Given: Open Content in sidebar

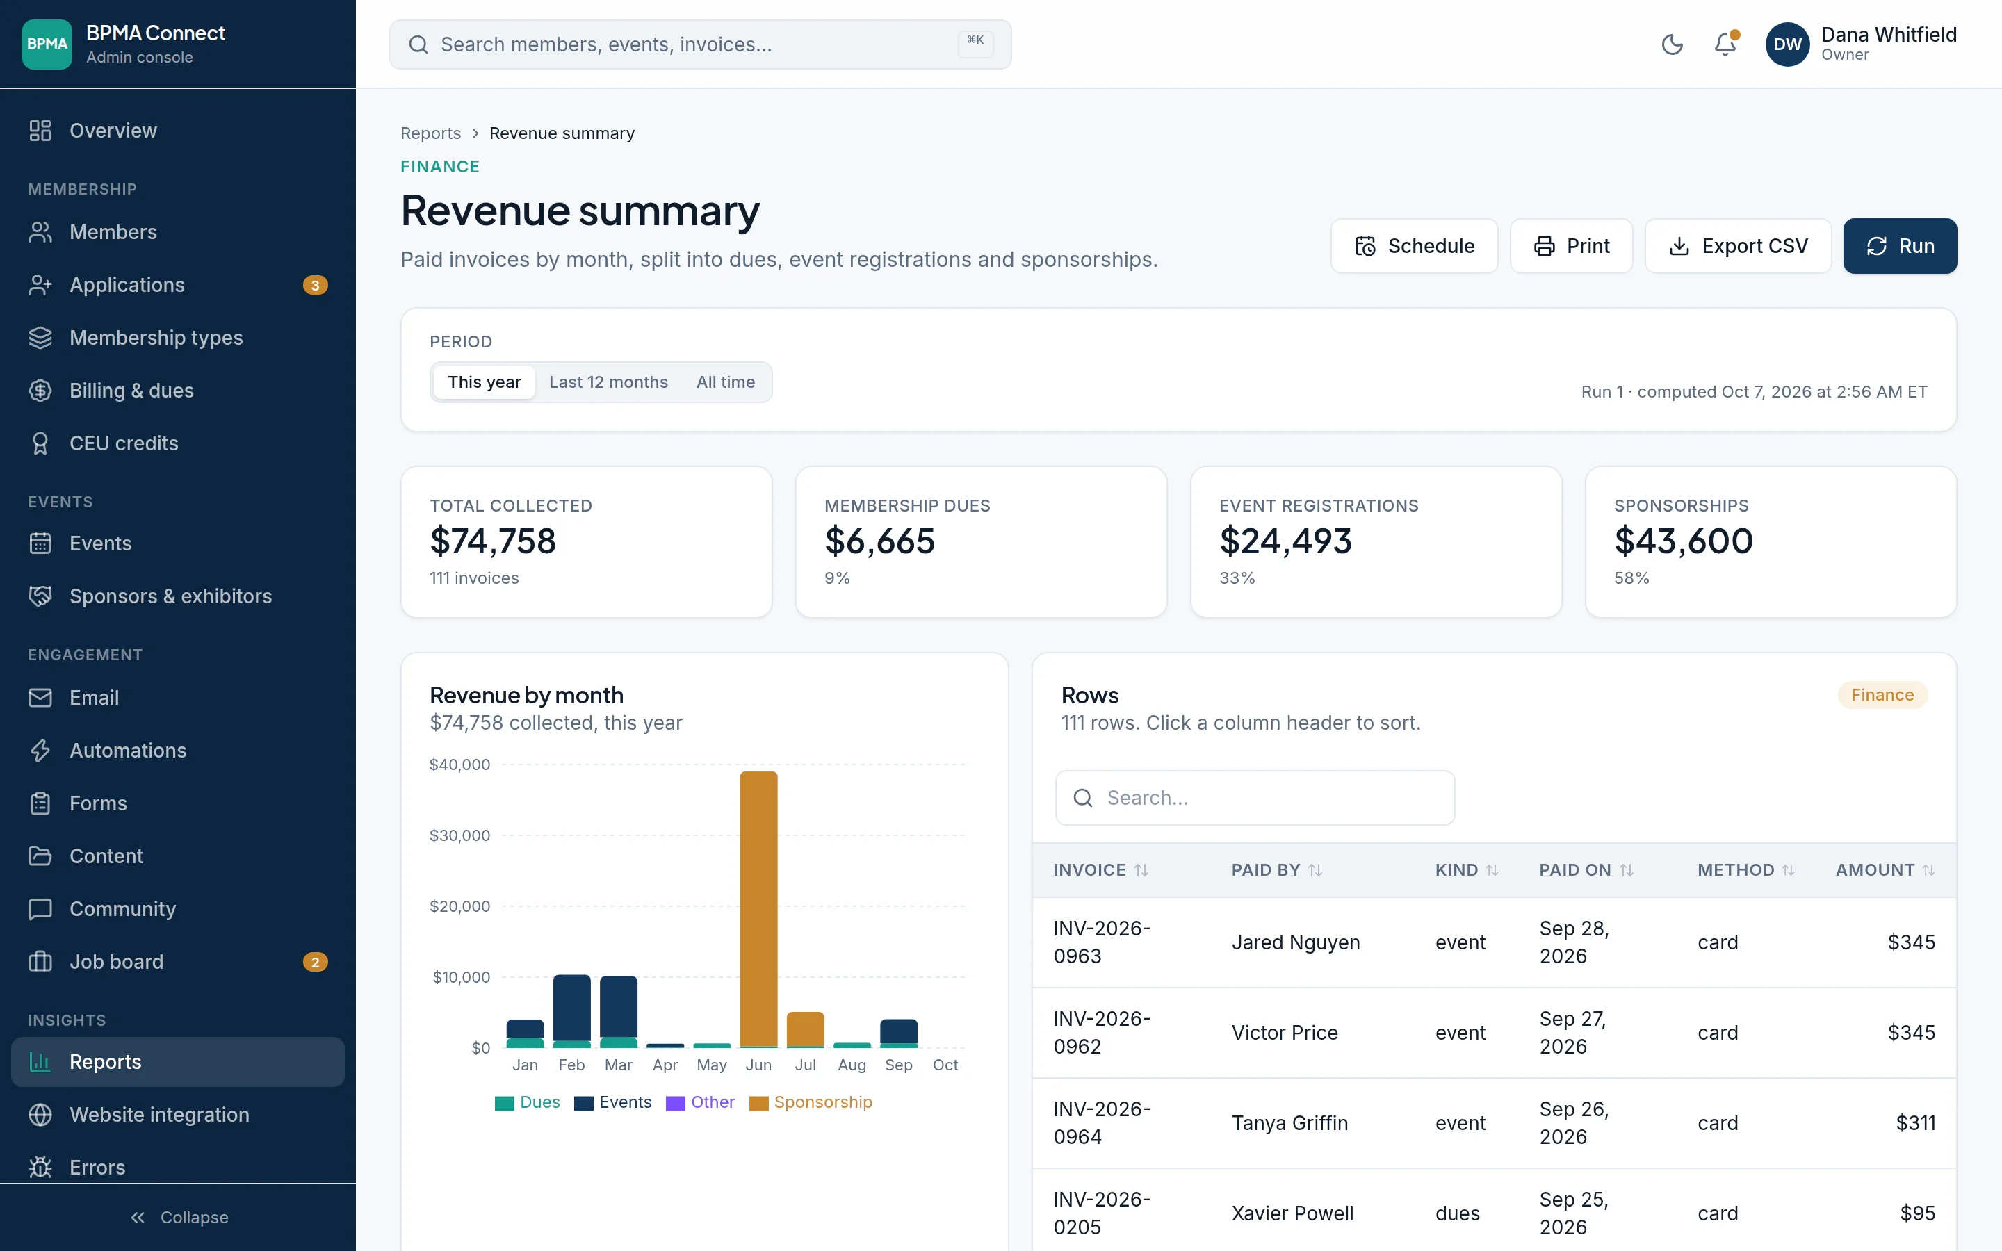Looking at the screenshot, I should (178, 856).
